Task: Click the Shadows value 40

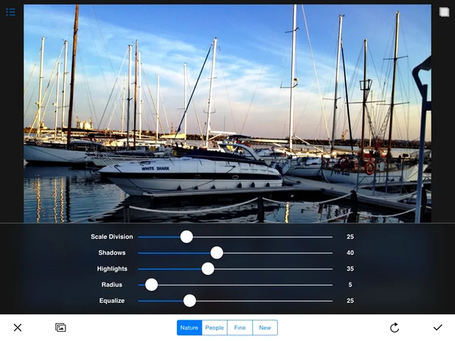Action: tap(350, 253)
